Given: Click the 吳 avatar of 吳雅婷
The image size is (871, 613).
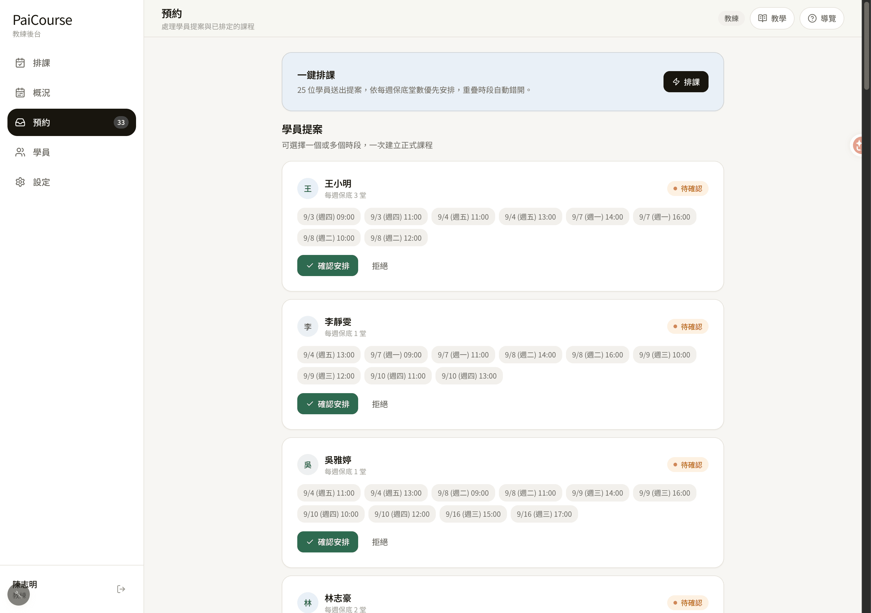Looking at the screenshot, I should [308, 465].
